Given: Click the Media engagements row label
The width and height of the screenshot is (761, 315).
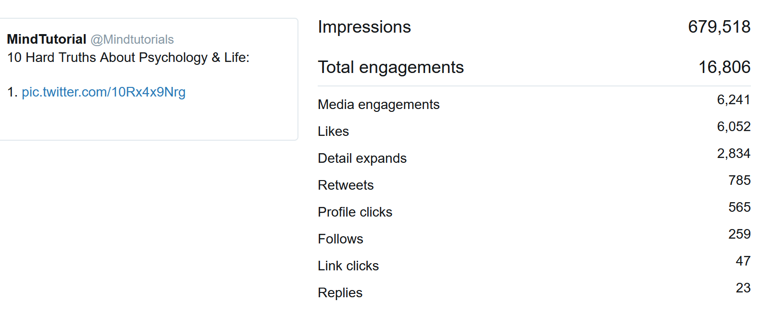Looking at the screenshot, I should (379, 105).
